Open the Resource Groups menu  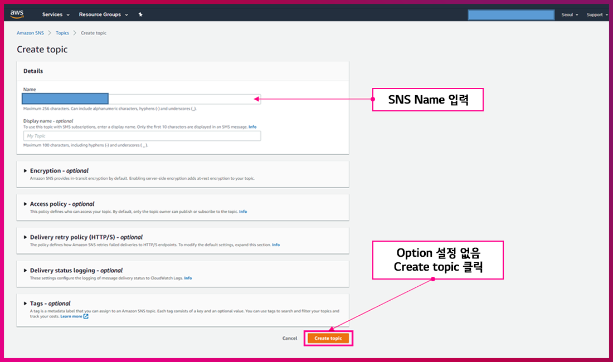point(103,14)
